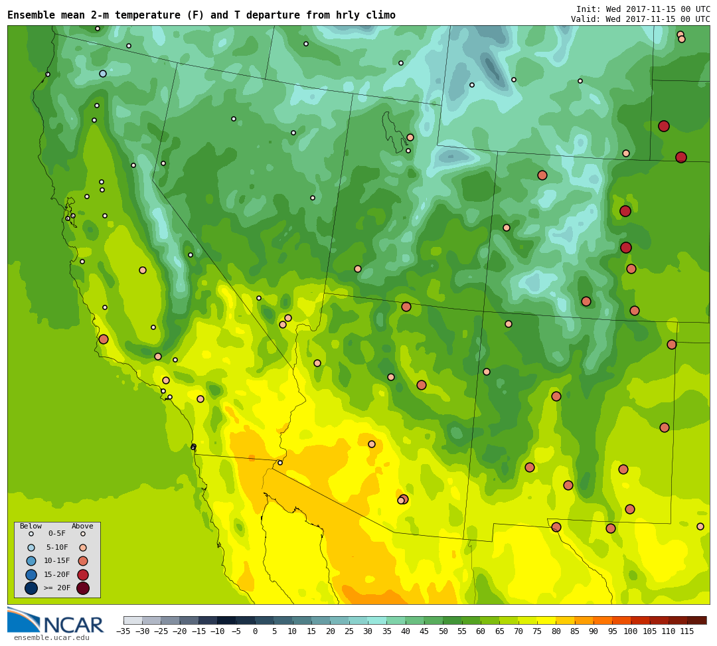Click the pale pink Above 5-10F legend circle

[x=83, y=547]
